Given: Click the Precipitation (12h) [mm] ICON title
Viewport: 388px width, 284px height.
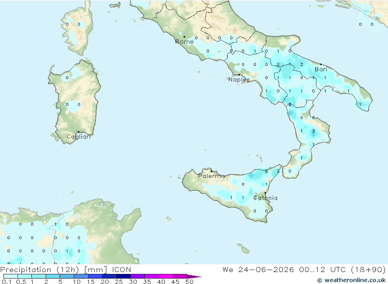Looking at the screenshot, I should (66, 269).
